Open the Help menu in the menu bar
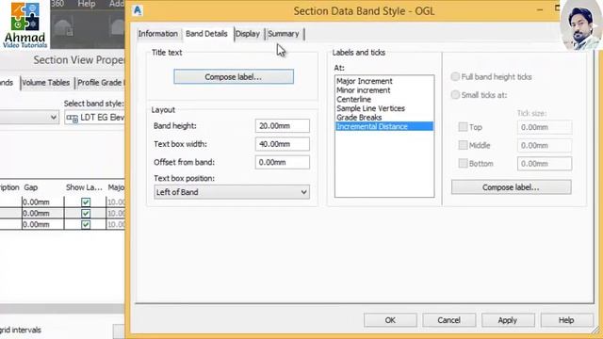 tap(86, 4)
